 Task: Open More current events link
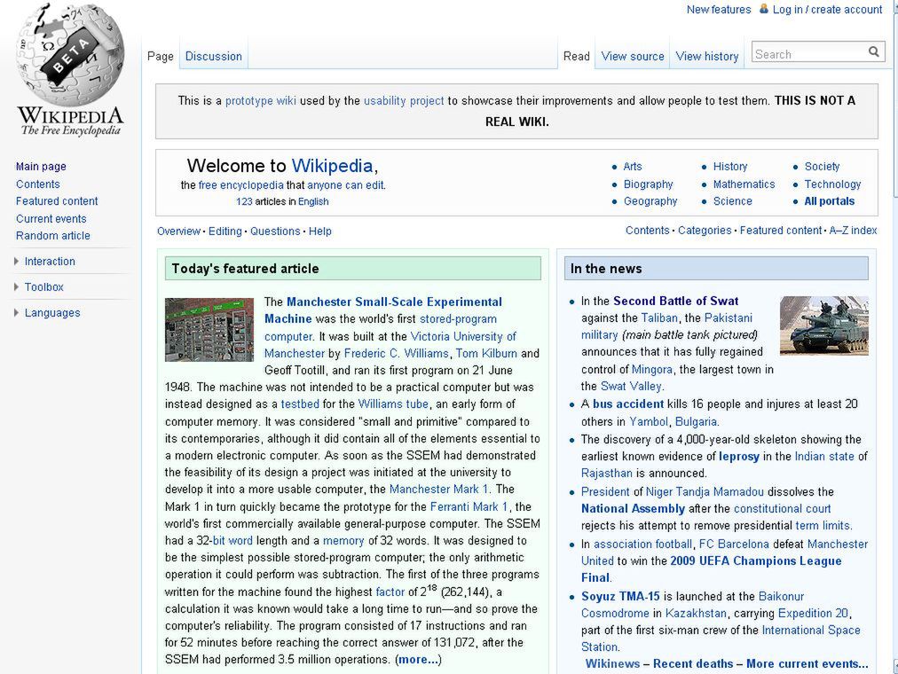(807, 663)
